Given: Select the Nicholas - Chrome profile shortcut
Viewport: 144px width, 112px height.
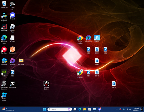Looking at the screenshot, I should coord(80,74).
